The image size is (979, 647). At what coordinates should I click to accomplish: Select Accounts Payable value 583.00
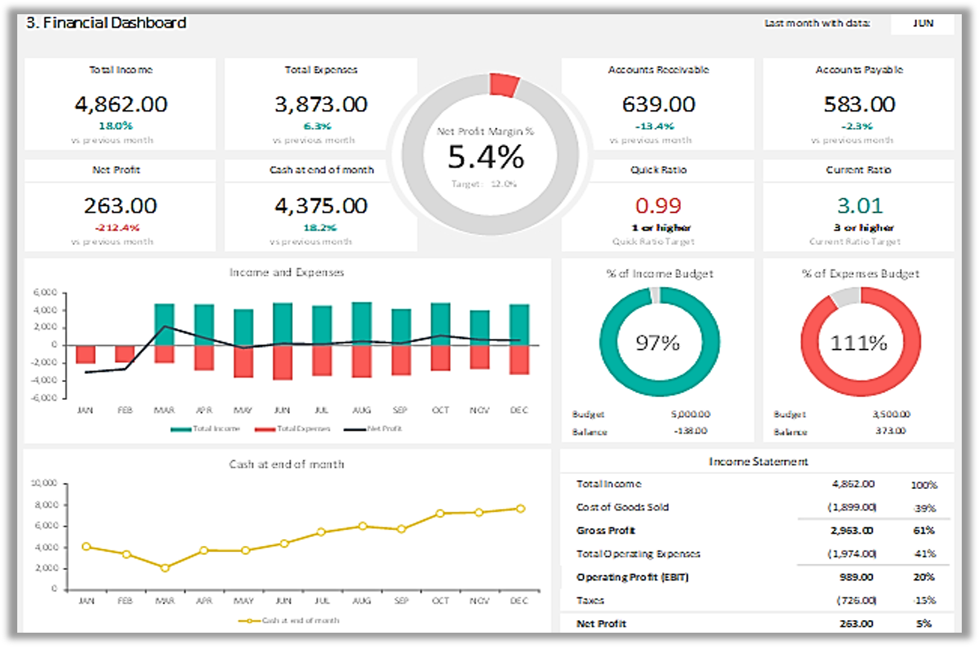tap(859, 104)
